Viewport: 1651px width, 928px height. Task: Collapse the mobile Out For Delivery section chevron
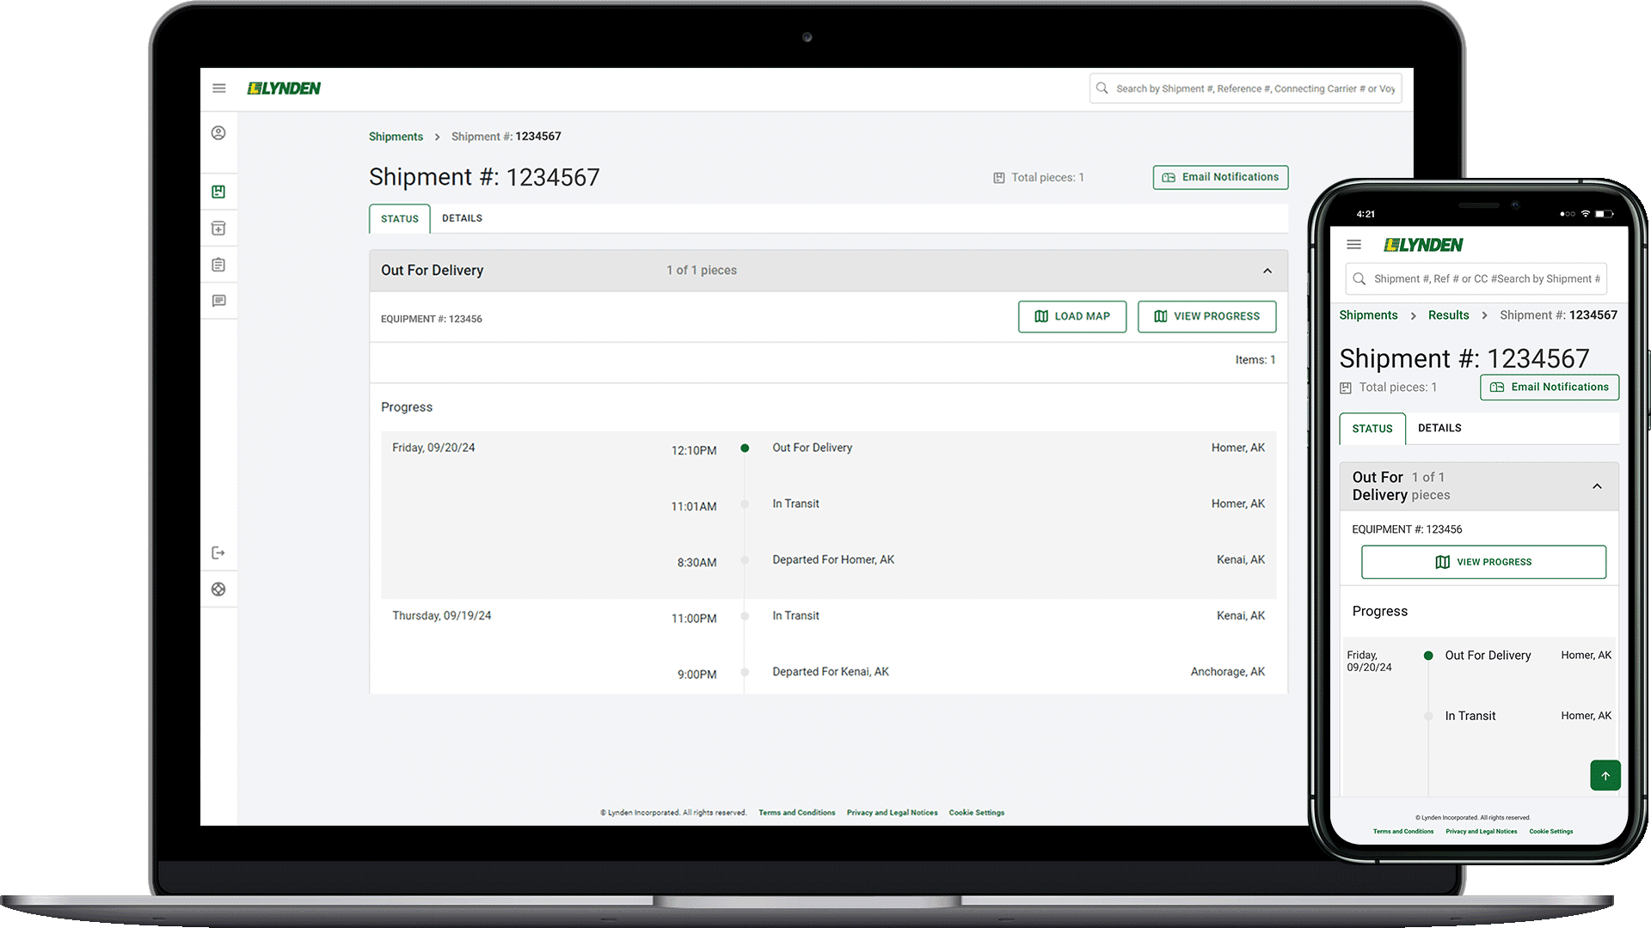1598,486
